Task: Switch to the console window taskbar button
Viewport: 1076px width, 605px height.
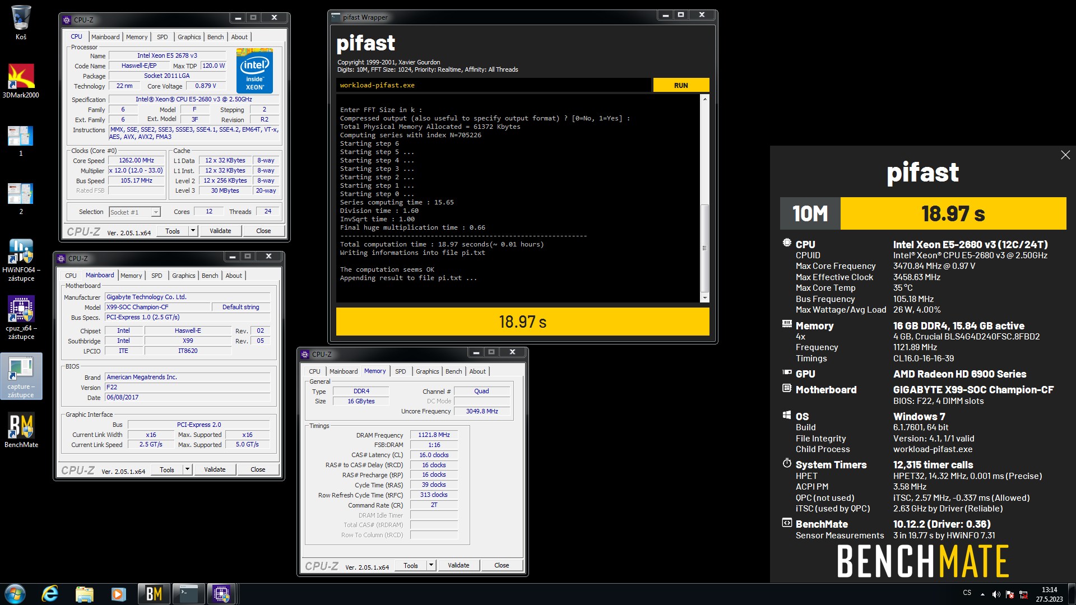Action: click(188, 594)
